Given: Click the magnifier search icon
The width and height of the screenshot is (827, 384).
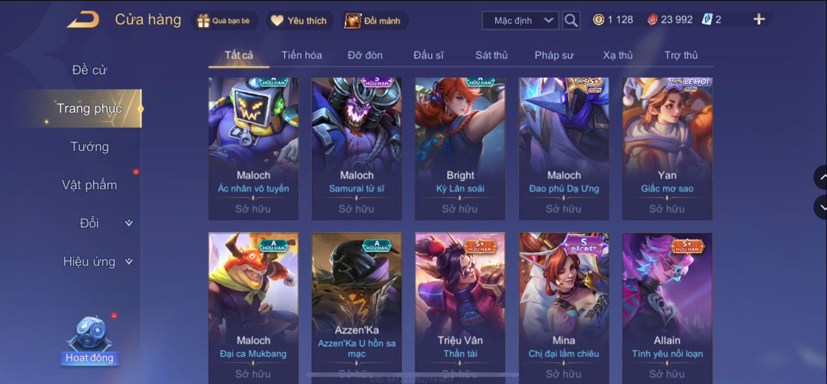Looking at the screenshot, I should [571, 21].
